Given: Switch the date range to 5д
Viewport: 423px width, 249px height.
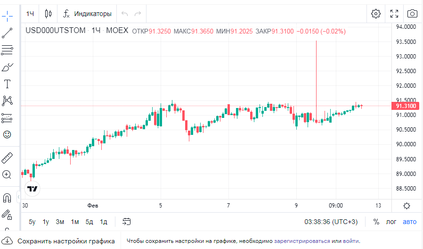Looking at the screenshot, I should 89,222.
